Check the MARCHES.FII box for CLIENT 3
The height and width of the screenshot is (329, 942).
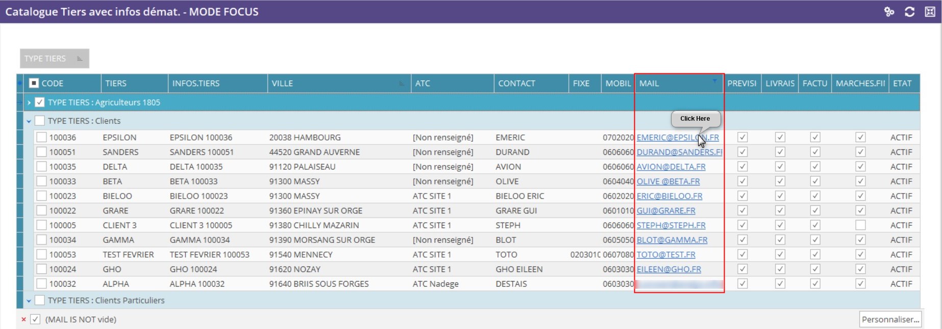[x=860, y=225]
